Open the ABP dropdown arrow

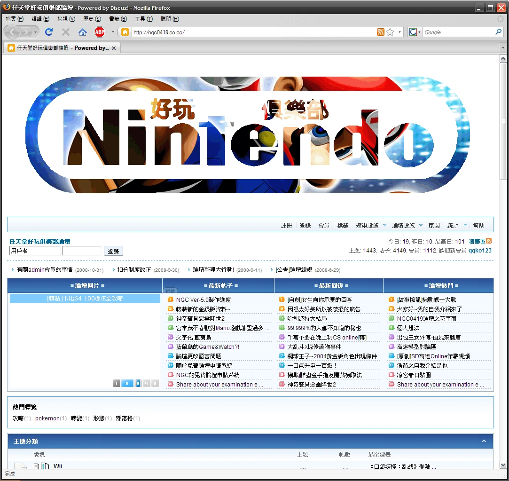coord(113,32)
